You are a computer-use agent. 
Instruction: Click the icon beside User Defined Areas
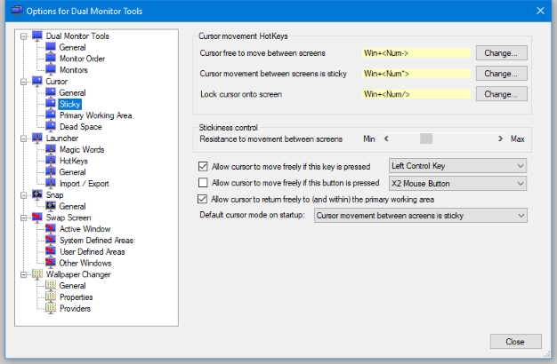pos(51,251)
